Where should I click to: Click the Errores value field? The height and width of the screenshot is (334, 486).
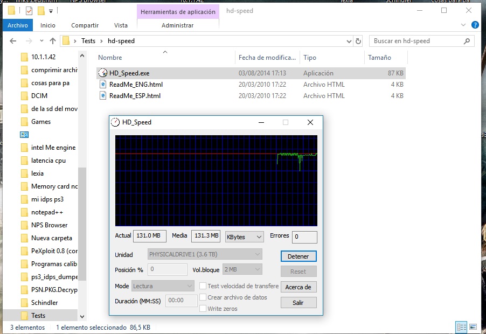pos(304,237)
